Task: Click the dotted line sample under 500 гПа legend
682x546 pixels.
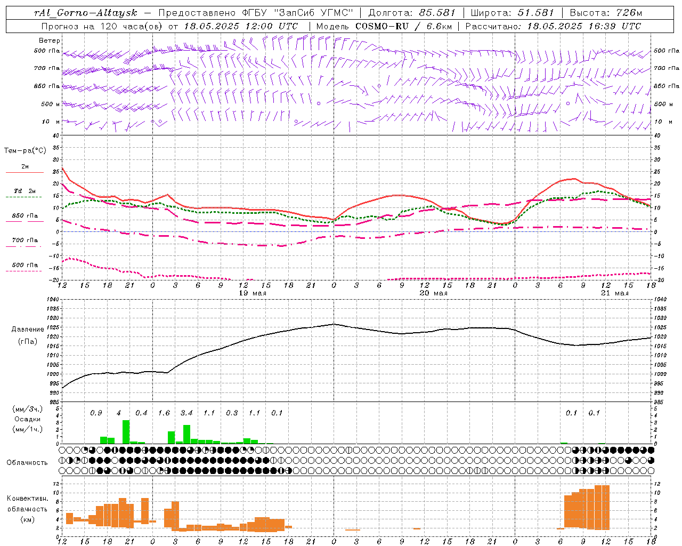Action: pos(23,271)
